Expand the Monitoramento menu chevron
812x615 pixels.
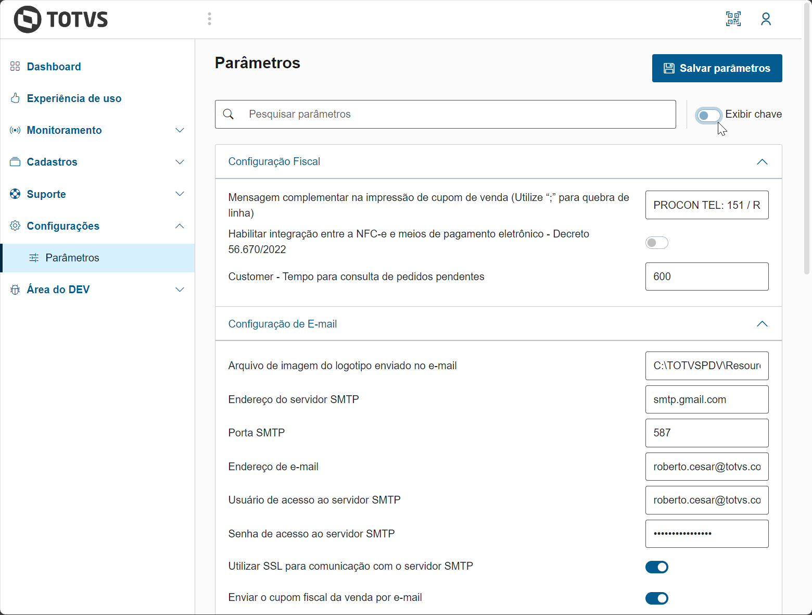click(x=180, y=130)
